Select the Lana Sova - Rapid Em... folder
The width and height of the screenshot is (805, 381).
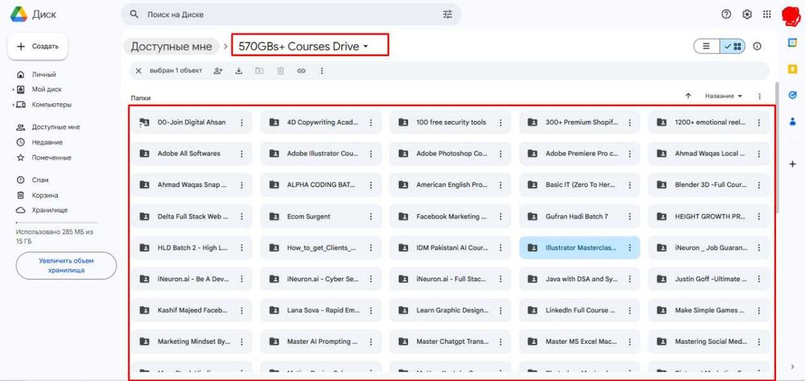coord(320,310)
